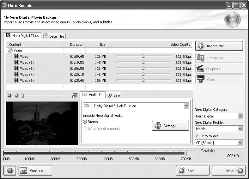This screenshot has height=179, width=249.
Task: Toggle the Fit to target checkbox
Action: [x=197, y=136]
